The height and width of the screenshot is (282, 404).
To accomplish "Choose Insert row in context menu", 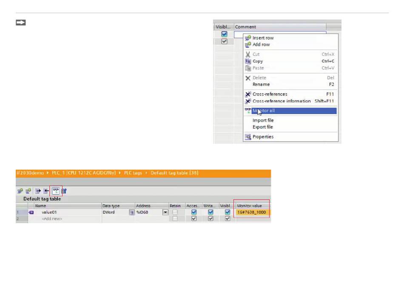I will 263,38.
